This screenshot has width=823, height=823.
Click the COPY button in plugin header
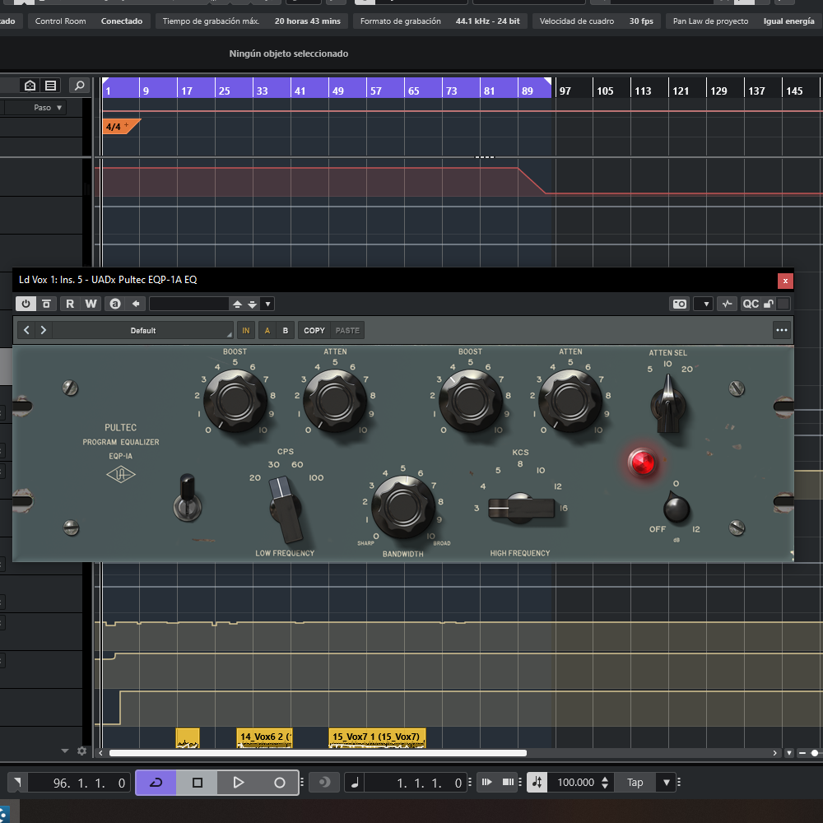[314, 331]
